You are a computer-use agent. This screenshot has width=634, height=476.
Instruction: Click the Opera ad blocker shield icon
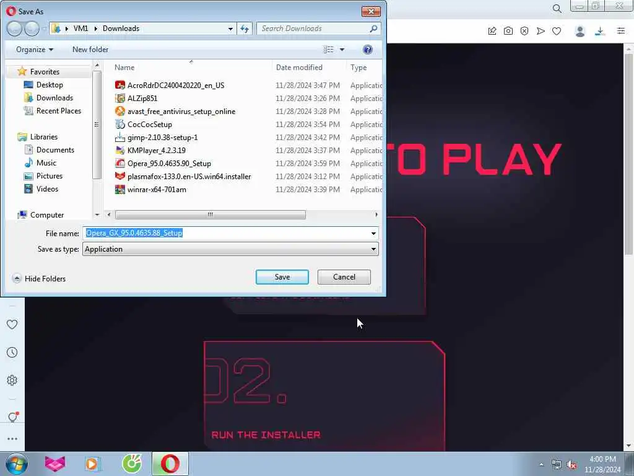(524, 31)
